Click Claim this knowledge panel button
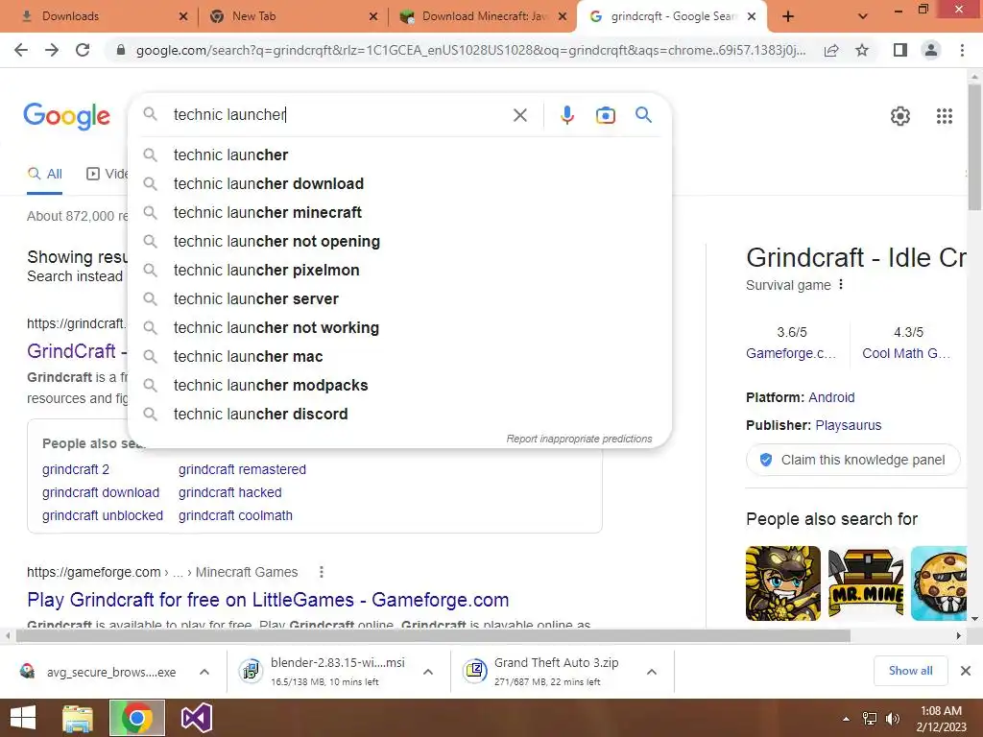This screenshot has width=983, height=737. click(x=852, y=460)
